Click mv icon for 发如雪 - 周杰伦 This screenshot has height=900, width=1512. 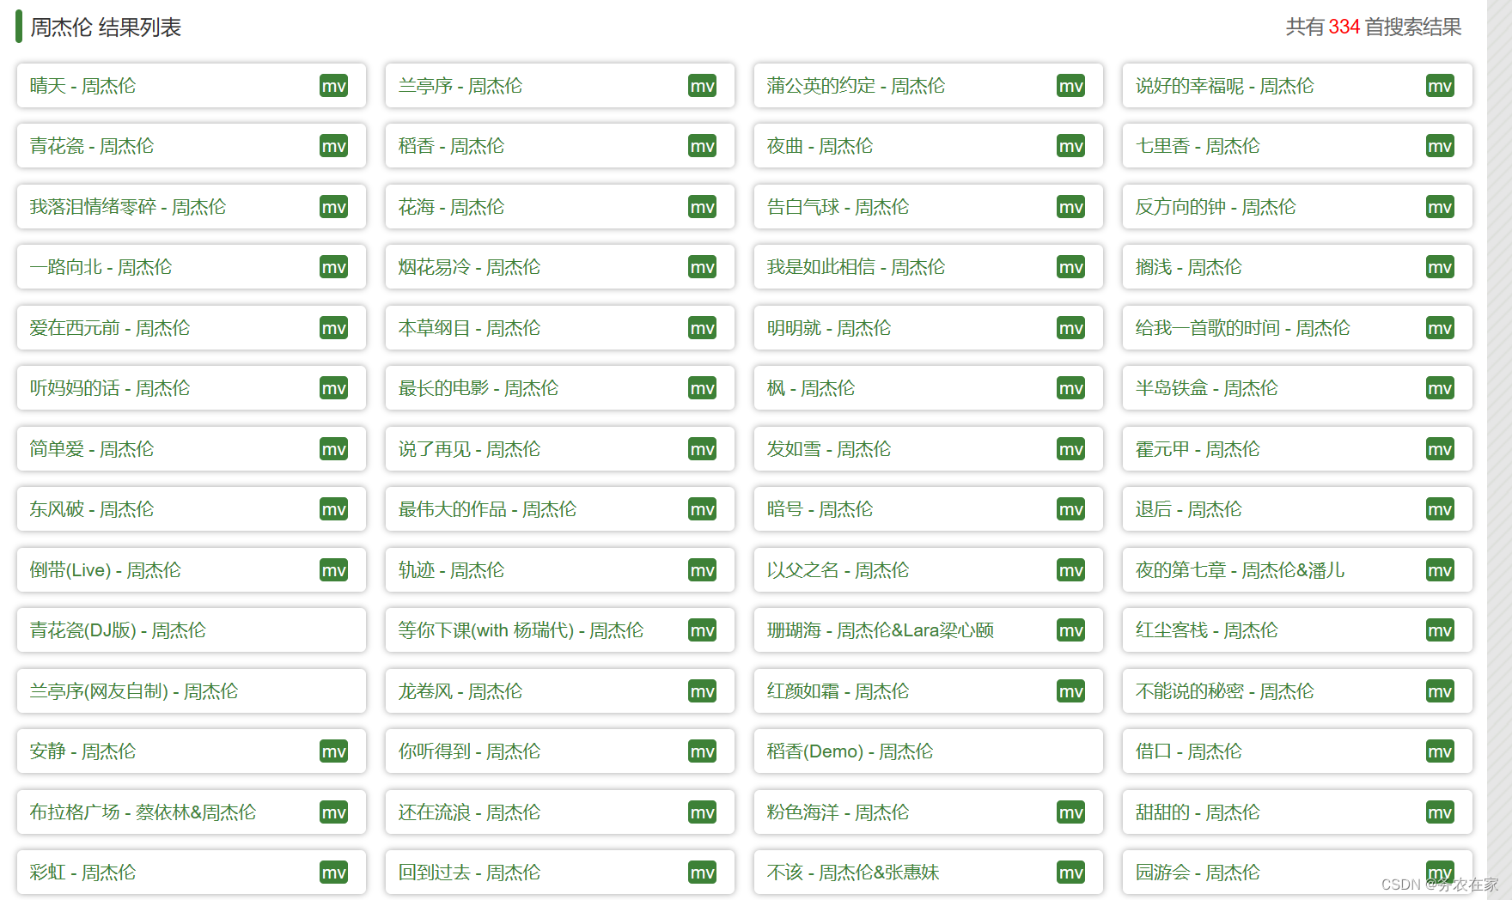click(1070, 449)
